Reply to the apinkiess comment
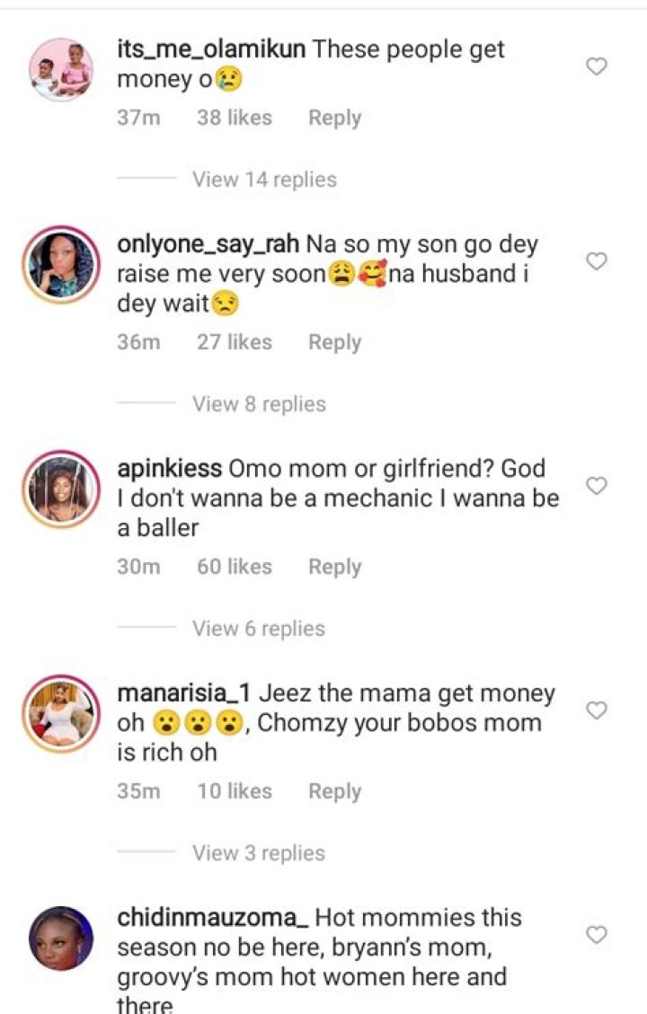Image resolution: width=647 pixels, height=1014 pixels. [334, 567]
